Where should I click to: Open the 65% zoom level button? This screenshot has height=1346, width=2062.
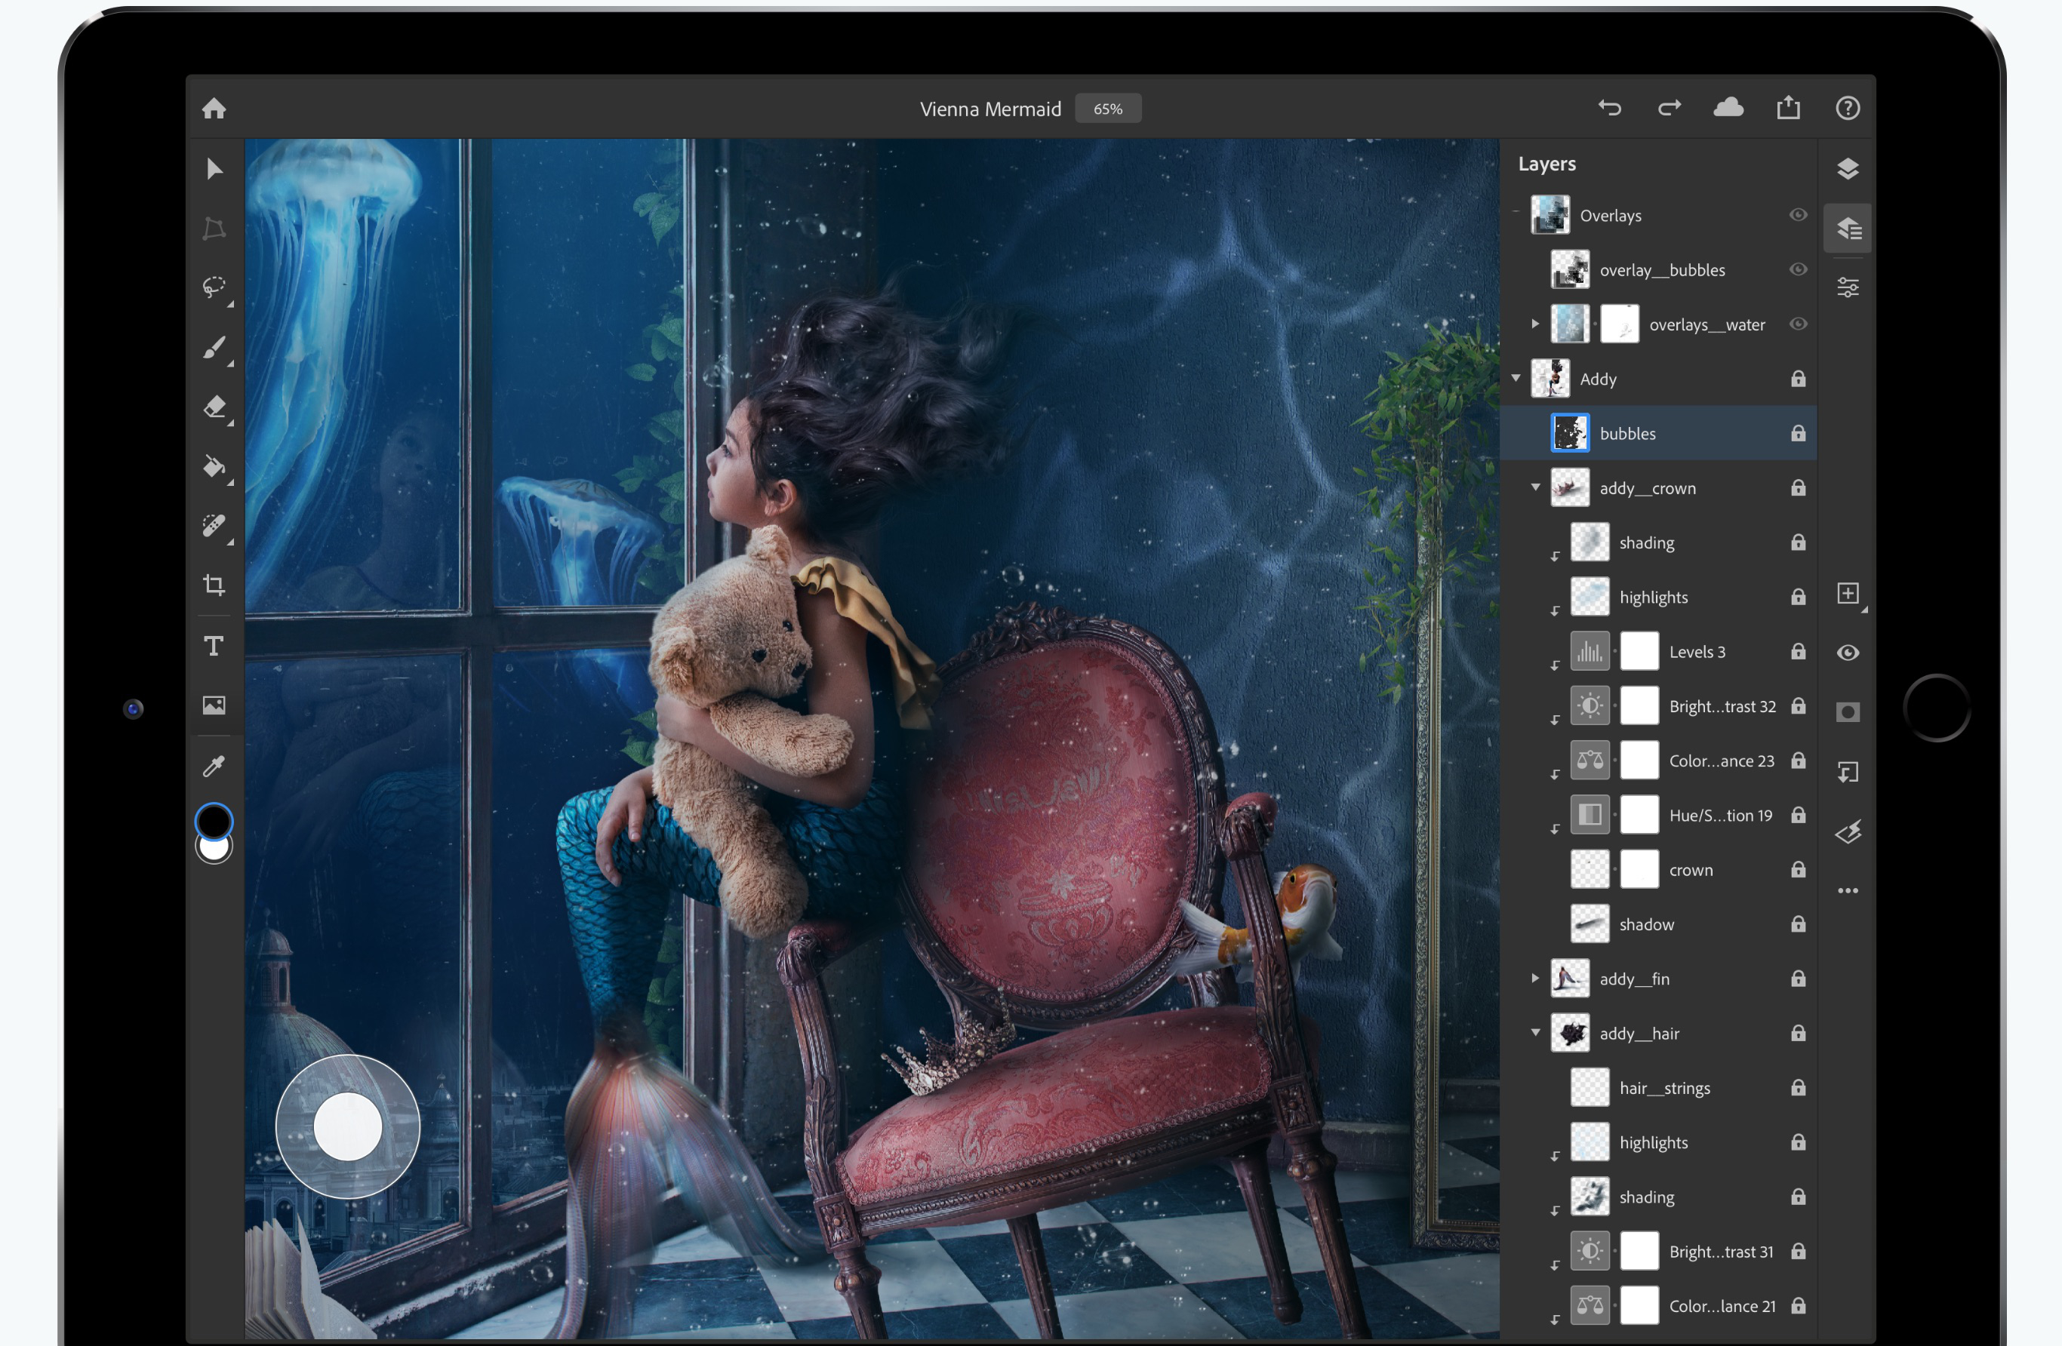[1107, 109]
